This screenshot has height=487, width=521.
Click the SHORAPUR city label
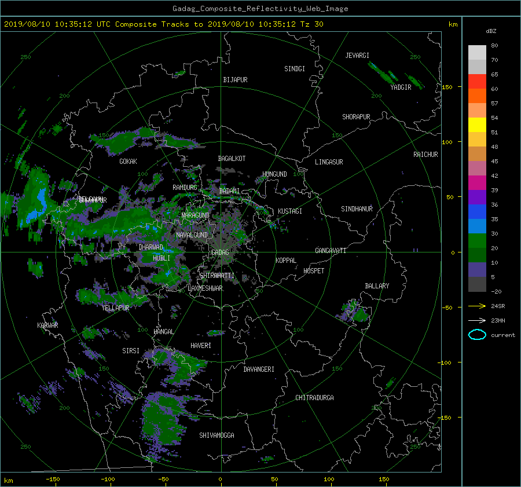[356, 117]
